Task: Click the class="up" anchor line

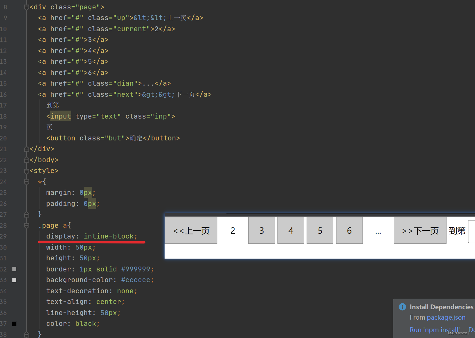Action: click(120, 18)
